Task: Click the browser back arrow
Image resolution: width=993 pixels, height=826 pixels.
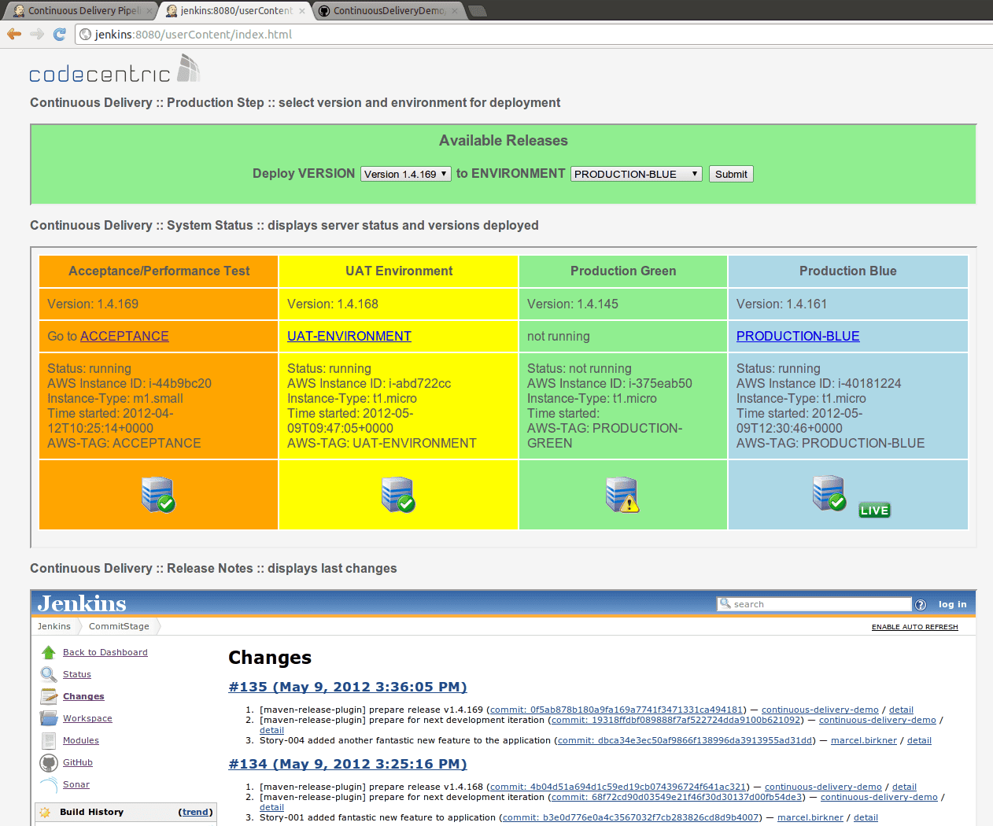Action: pos(14,34)
